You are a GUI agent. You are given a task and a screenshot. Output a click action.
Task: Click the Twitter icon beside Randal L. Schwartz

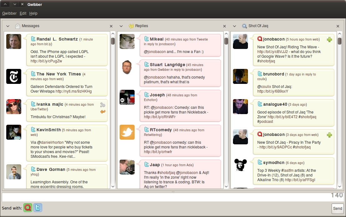[33, 39]
